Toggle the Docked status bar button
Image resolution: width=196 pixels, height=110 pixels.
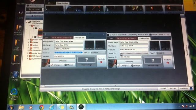163,88
